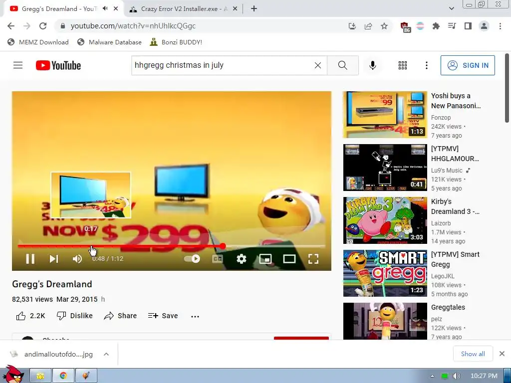Toggle closed captions (CC) button
This screenshot has height=383, width=511.
(x=218, y=259)
